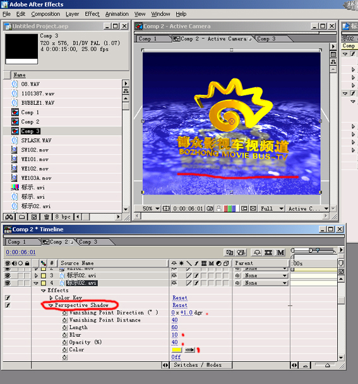Open the Composition menu
Image resolution: width=358 pixels, height=384 pixels.
click(45, 14)
